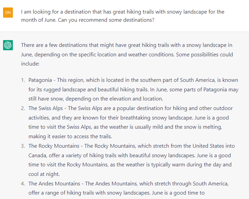Click 'The Rocky Mountains' title in item three

pyautogui.click(x=54, y=146)
